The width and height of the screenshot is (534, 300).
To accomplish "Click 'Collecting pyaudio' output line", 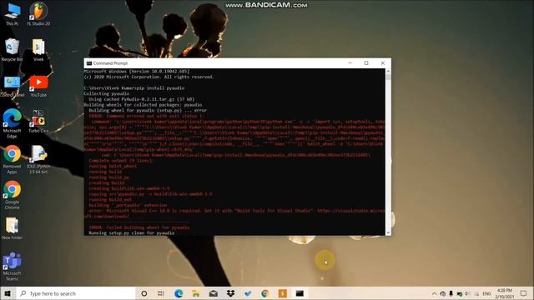I will pyautogui.click(x=107, y=93).
